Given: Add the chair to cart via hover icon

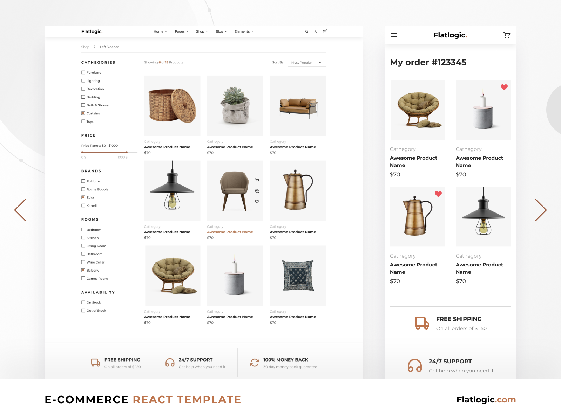Looking at the screenshot, I should 257,181.
